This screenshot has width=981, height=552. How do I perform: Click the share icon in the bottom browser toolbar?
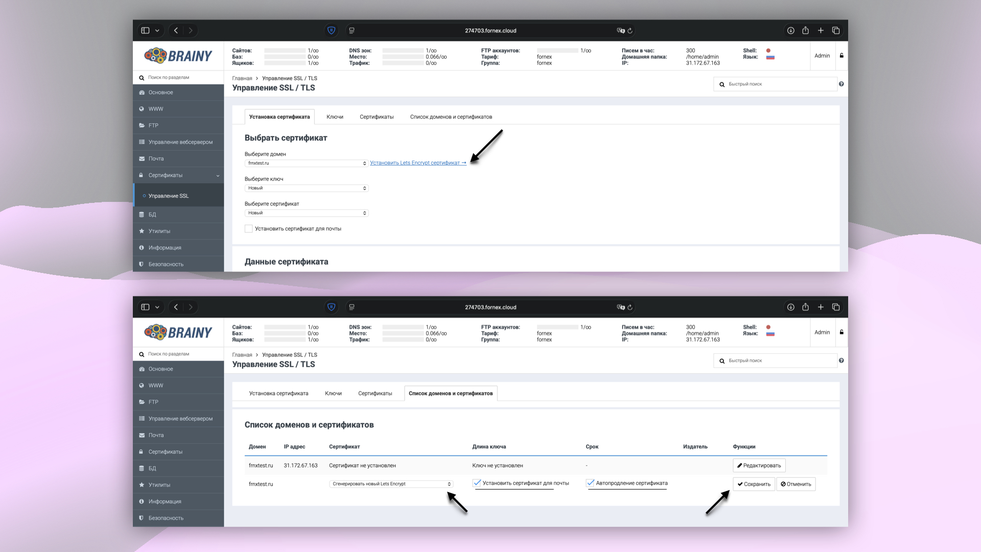805,307
